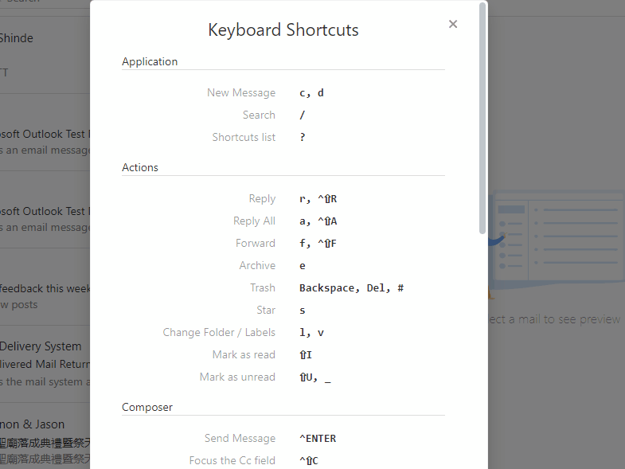Screen dimensions: 625x469
Task: Click the Focus the Cc field label
Action: pos(232,460)
